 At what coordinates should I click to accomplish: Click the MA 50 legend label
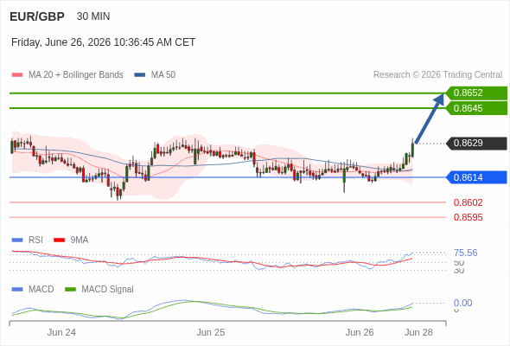click(163, 75)
